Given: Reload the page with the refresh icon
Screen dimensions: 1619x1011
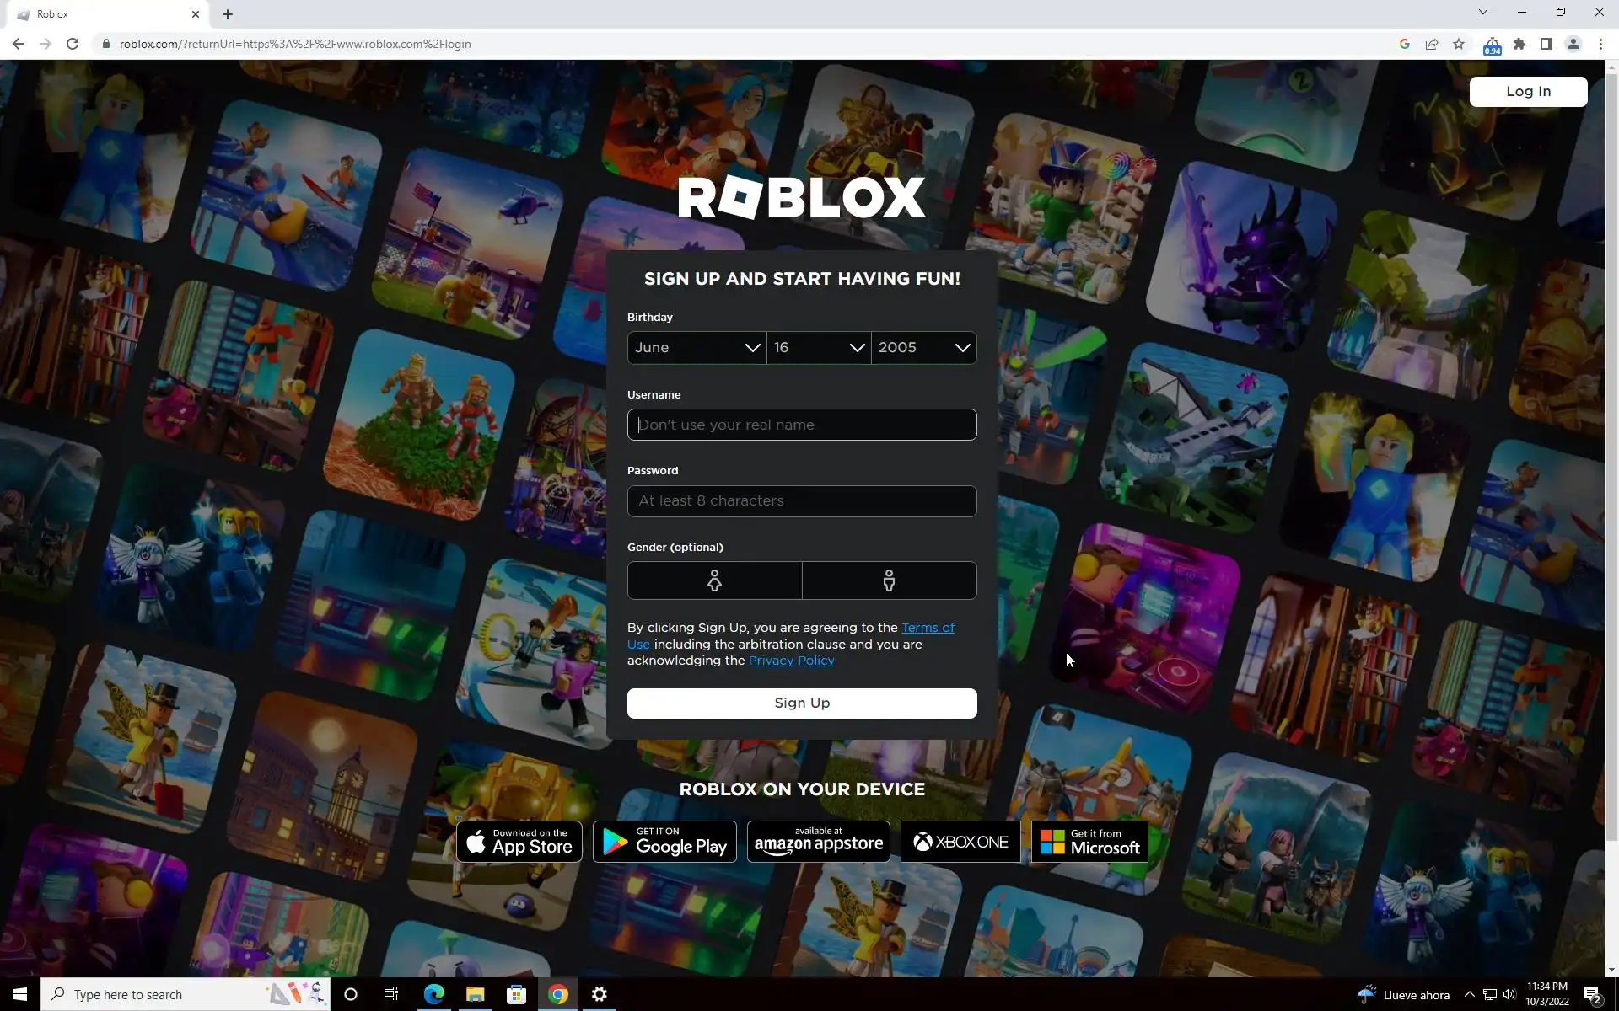Looking at the screenshot, I should coord(73,44).
